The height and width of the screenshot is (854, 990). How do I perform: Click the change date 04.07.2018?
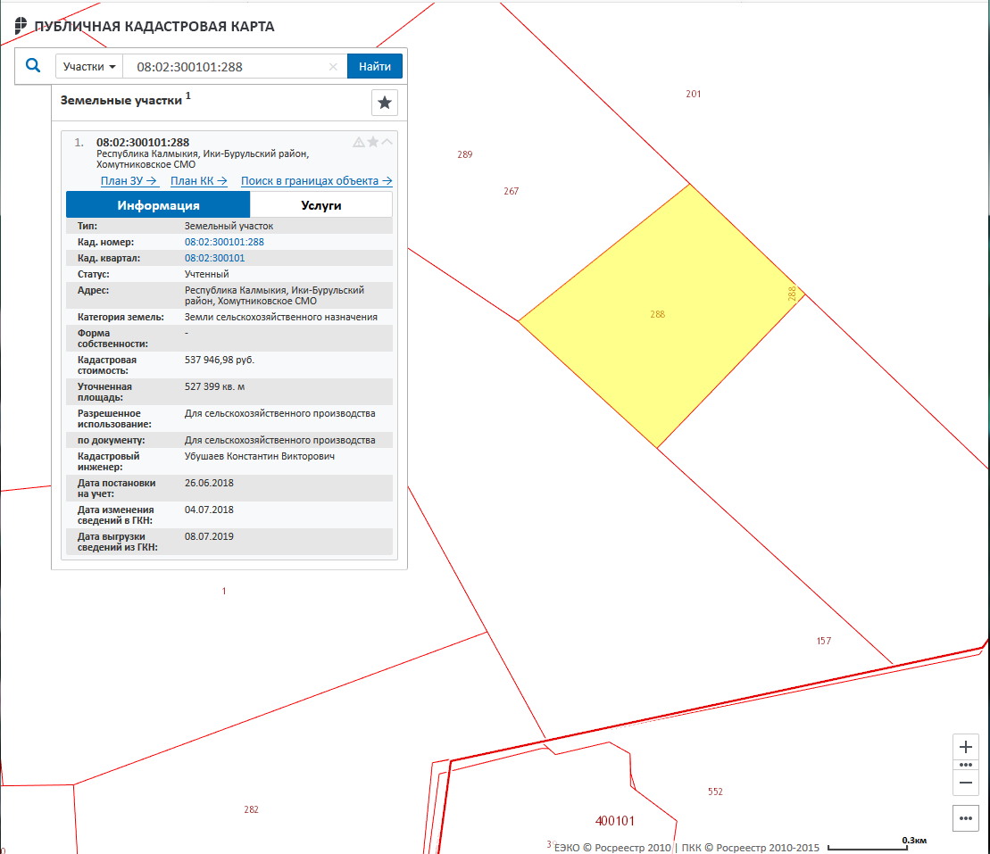209,510
